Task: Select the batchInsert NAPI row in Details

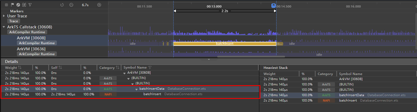Action: click(152, 94)
